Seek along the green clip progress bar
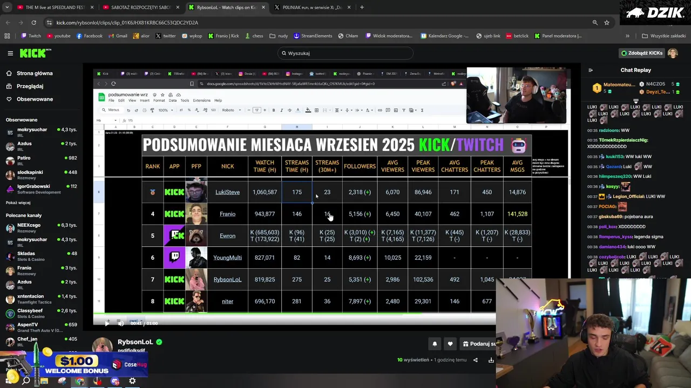 (294, 314)
